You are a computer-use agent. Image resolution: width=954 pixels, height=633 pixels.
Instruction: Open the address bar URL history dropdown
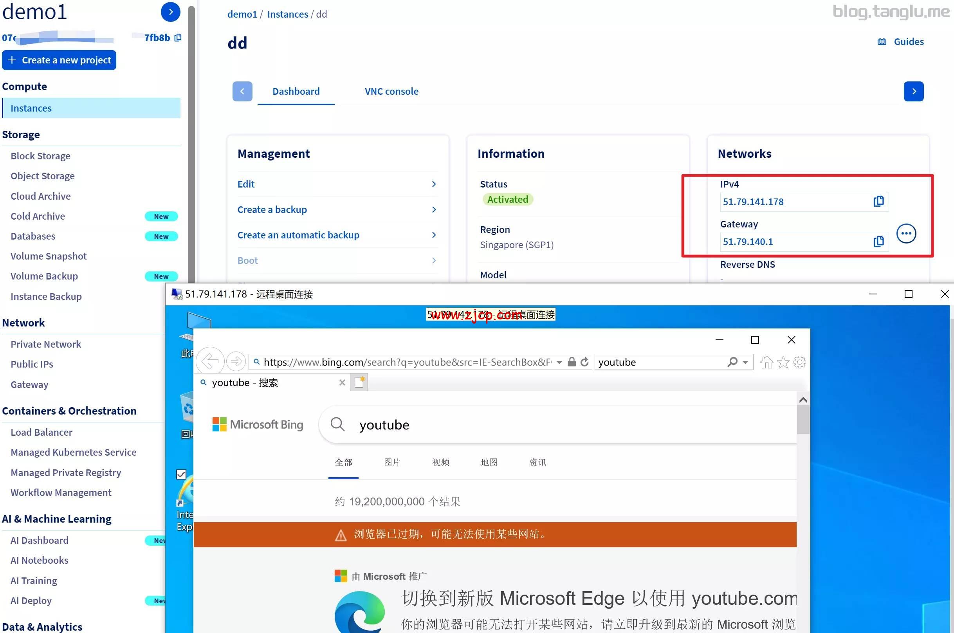(560, 362)
